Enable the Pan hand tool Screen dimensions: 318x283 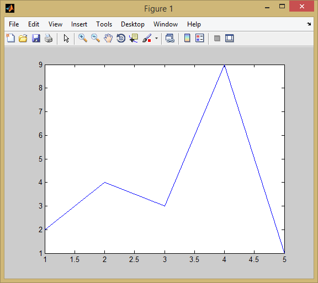pyautogui.click(x=108, y=38)
